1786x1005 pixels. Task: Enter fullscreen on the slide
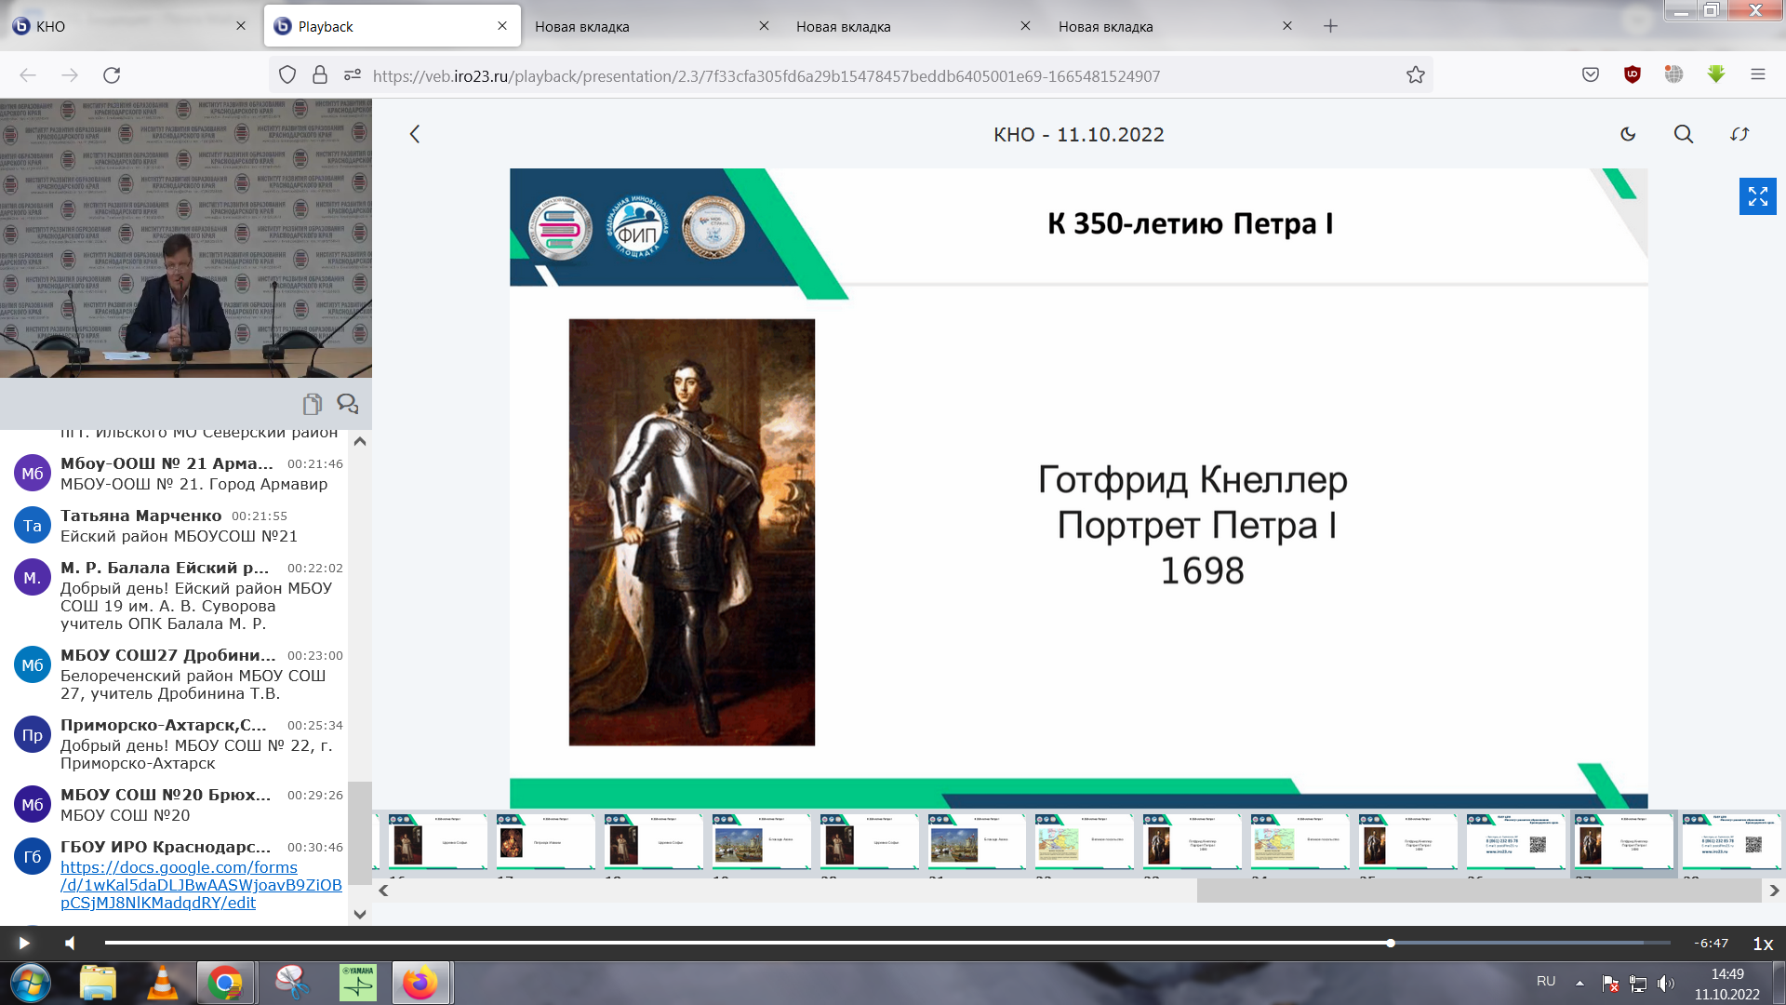pos(1757,196)
